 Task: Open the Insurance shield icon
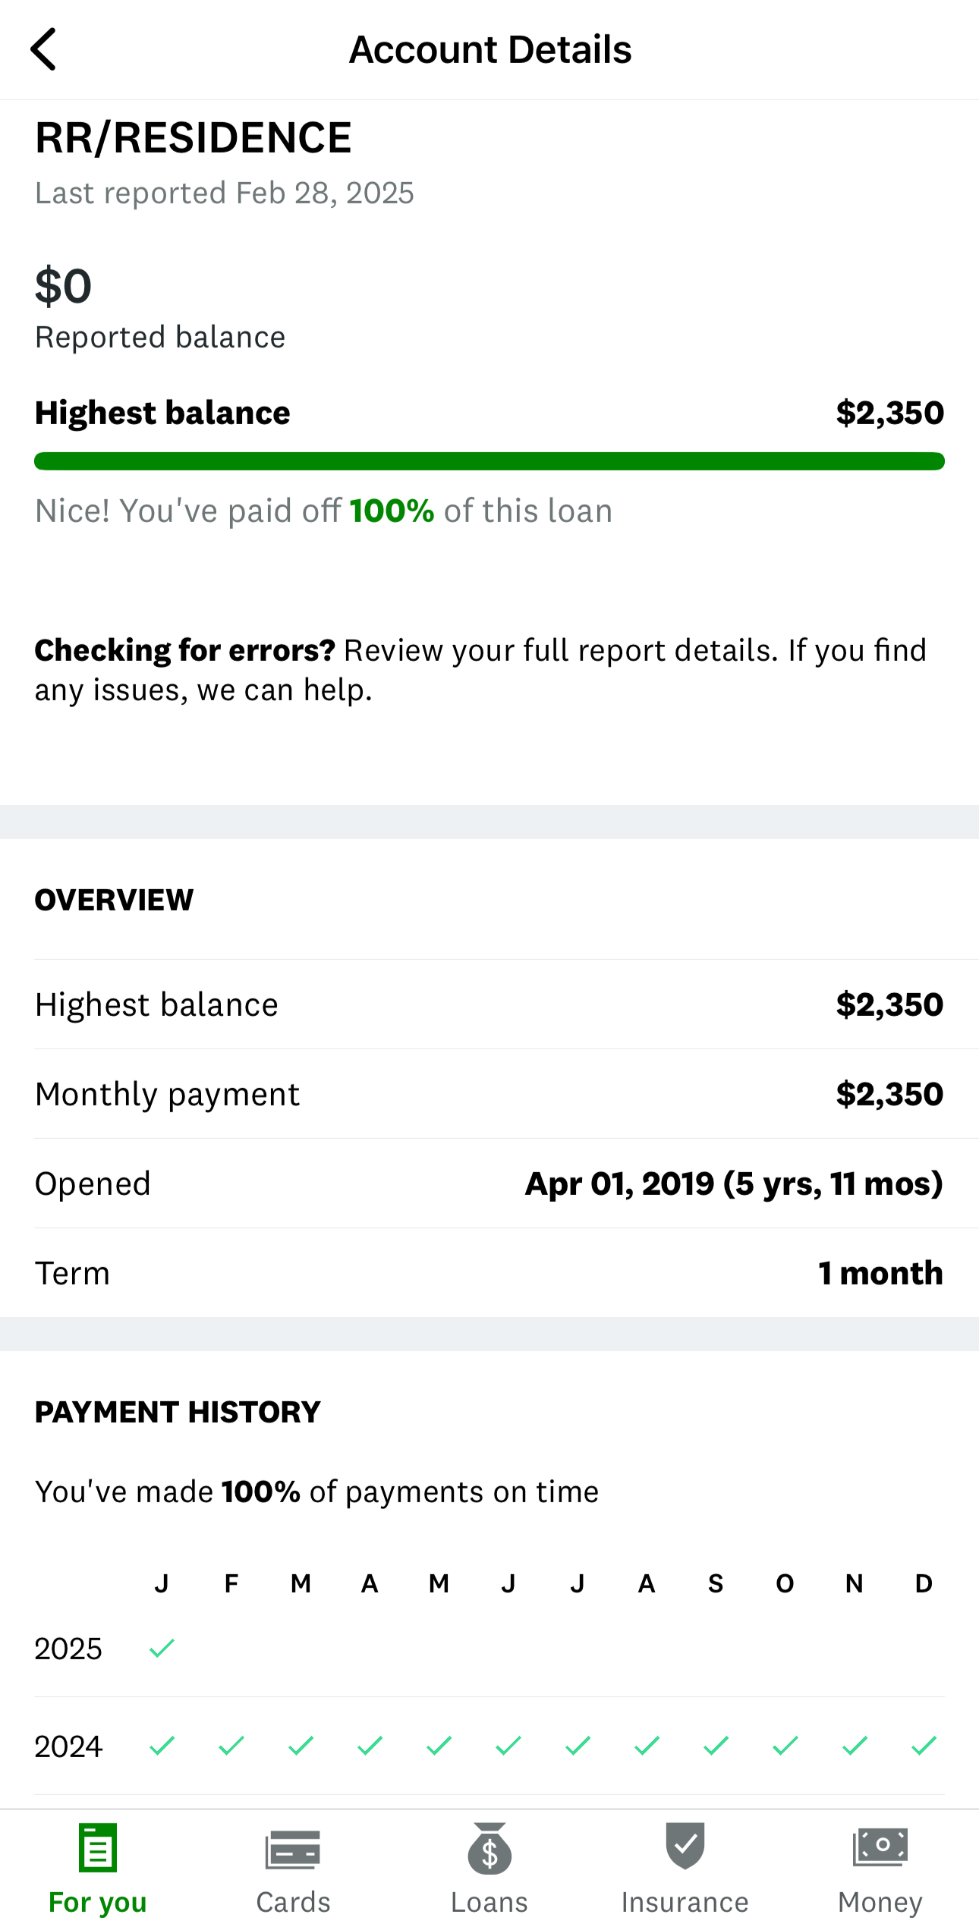coord(685,1846)
